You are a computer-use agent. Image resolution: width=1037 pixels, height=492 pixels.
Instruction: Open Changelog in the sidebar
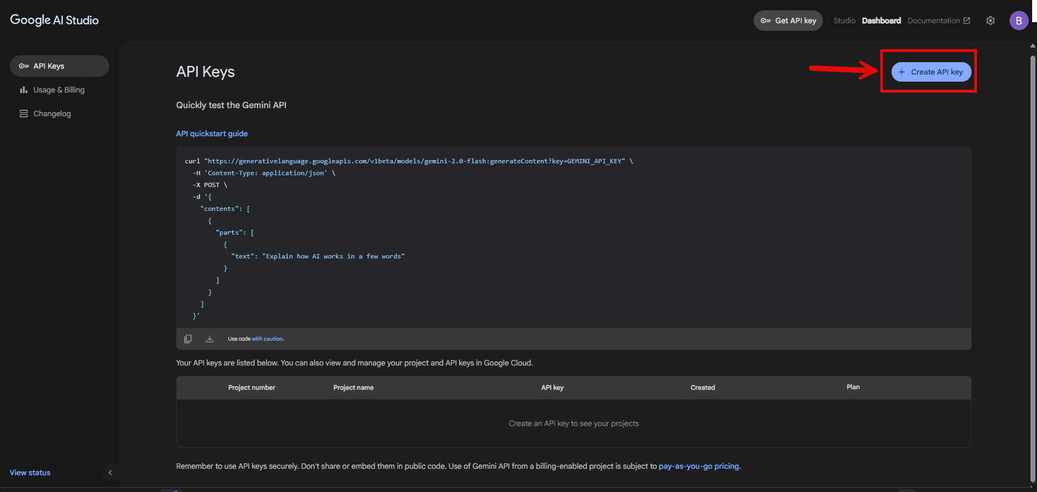pyautogui.click(x=59, y=114)
